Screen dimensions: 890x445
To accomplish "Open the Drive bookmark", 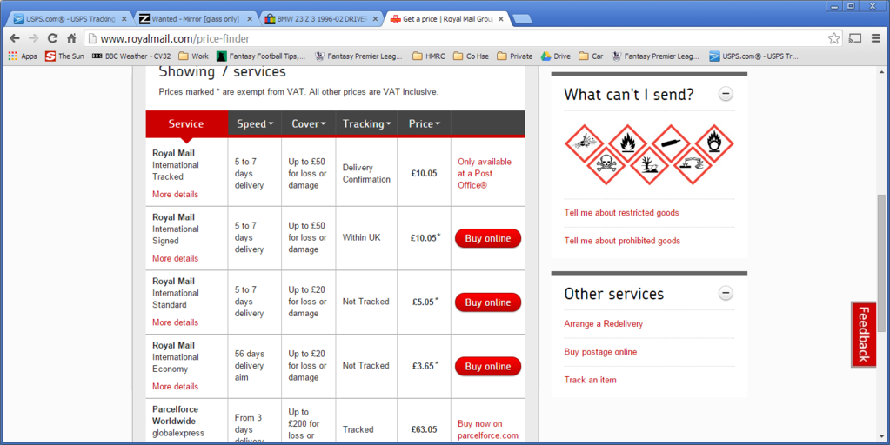I will [x=556, y=56].
